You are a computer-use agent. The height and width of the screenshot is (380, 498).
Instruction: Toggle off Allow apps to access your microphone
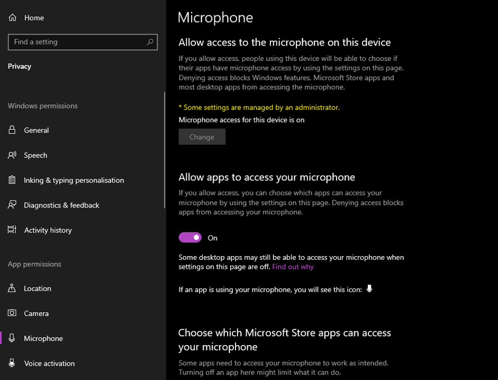(190, 237)
